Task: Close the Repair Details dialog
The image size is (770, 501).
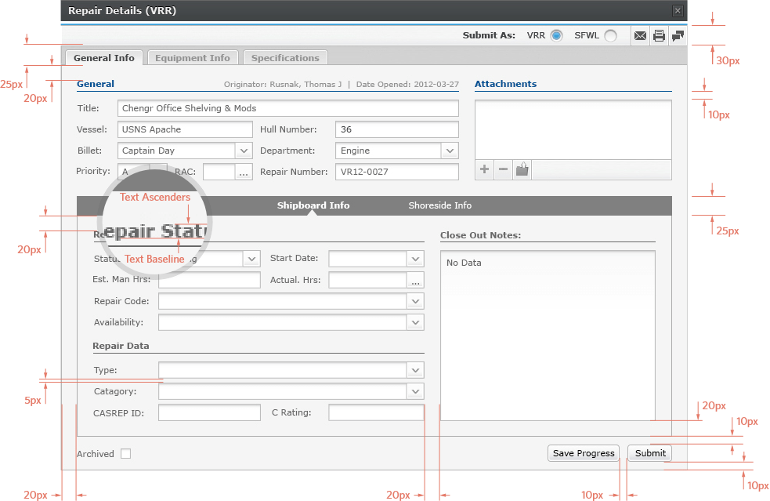Action: click(x=678, y=11)
